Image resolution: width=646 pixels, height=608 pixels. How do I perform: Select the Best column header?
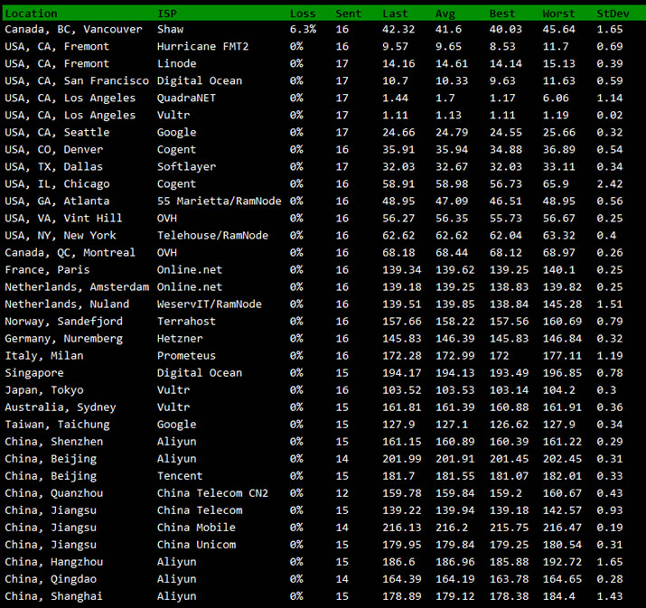point(502,14)
